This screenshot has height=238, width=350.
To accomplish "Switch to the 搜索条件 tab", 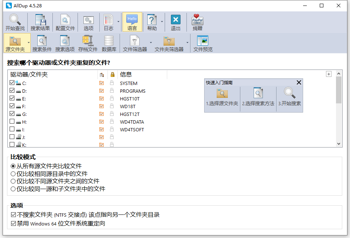I will point(42,43).
